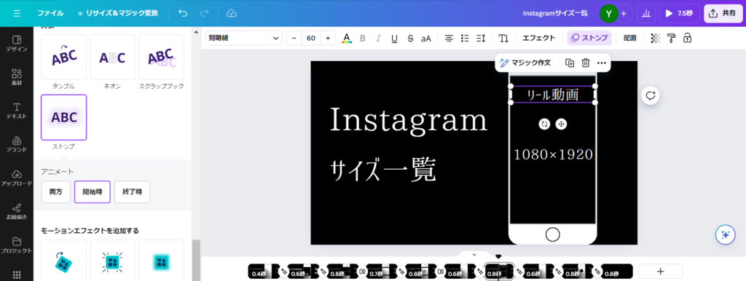Click the rotate handle below the text
This screenshot has width=746, height=281.
coord(544,124)
